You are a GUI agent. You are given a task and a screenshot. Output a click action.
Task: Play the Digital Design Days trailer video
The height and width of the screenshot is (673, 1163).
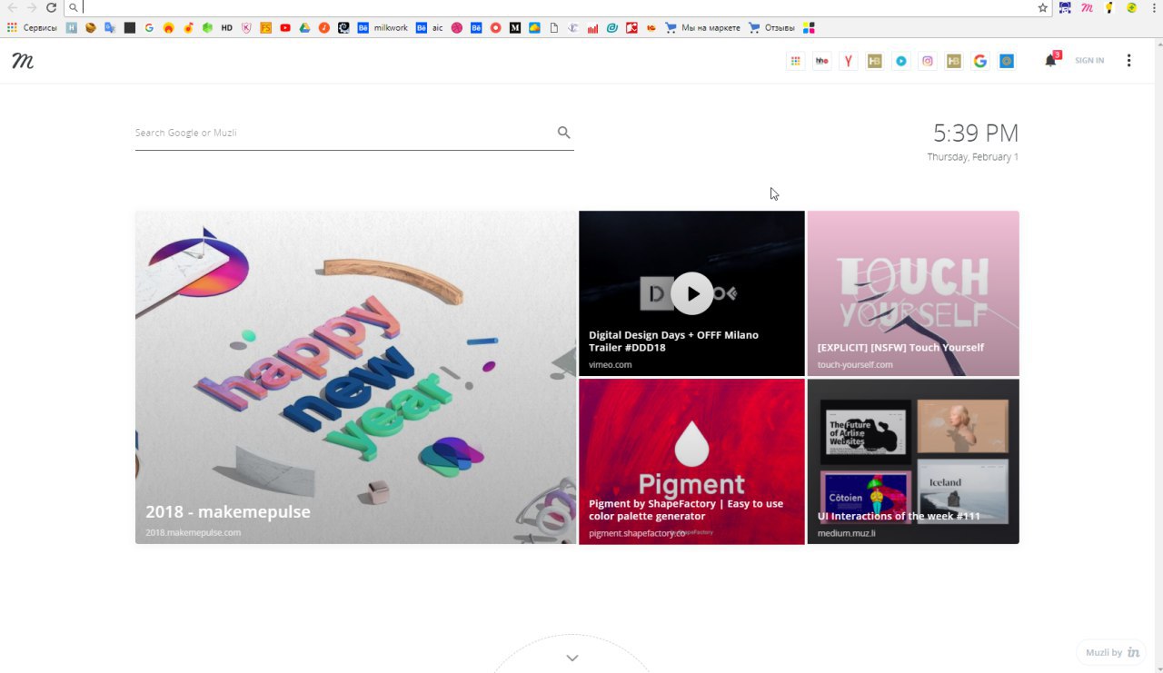[692, 293]
